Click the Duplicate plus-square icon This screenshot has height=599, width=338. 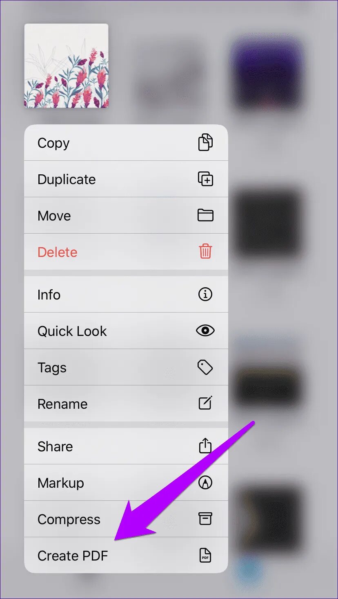click(x=205, y=179)
